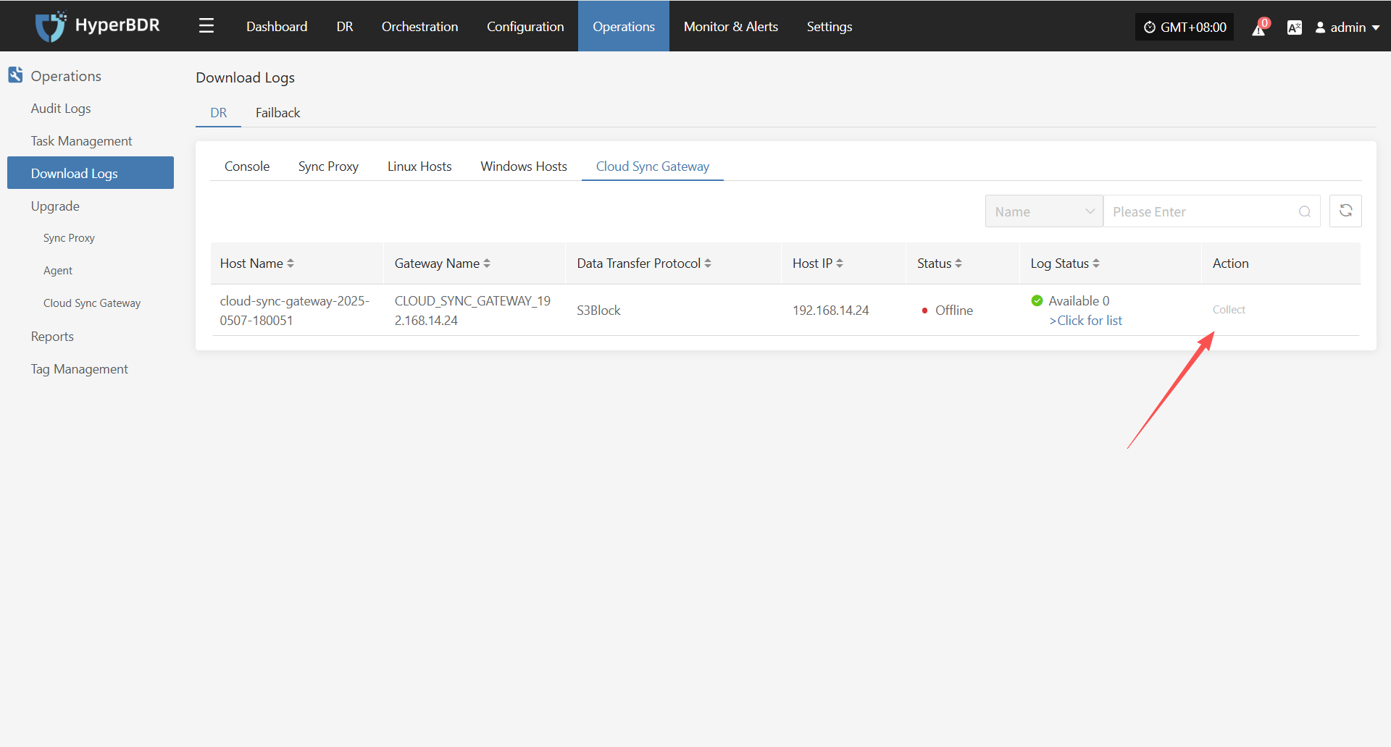Click the Collect action link

1229,310
